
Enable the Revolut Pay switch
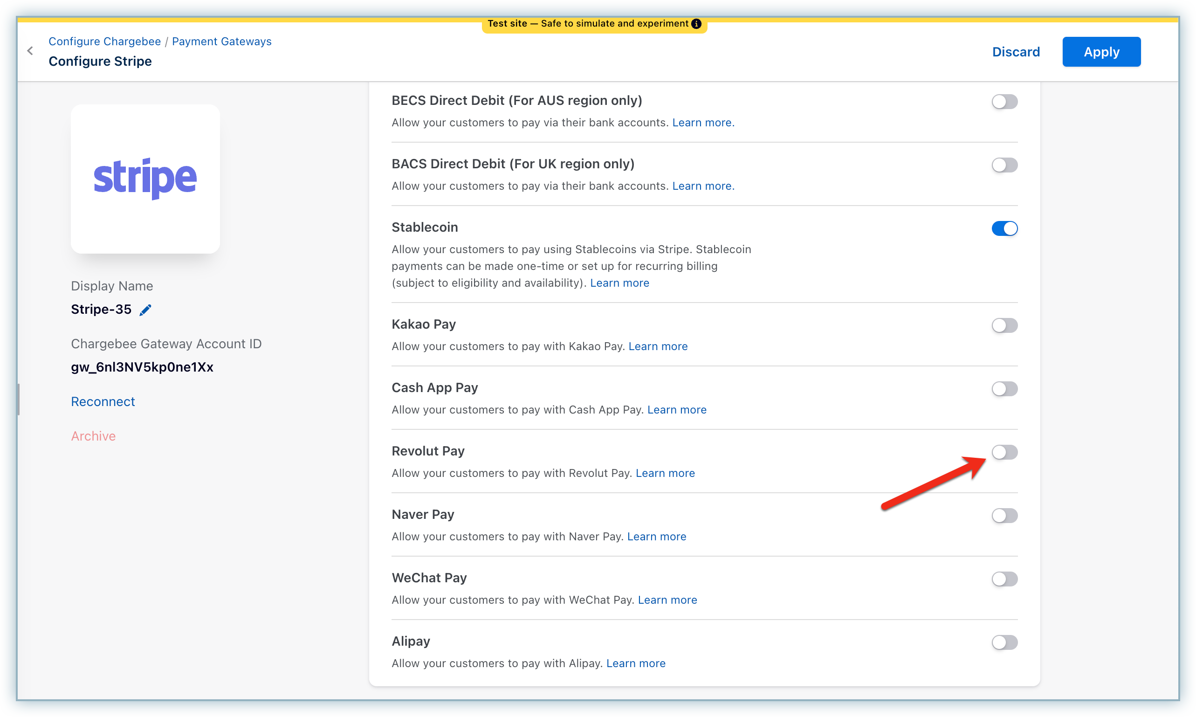coord(1004,452)
